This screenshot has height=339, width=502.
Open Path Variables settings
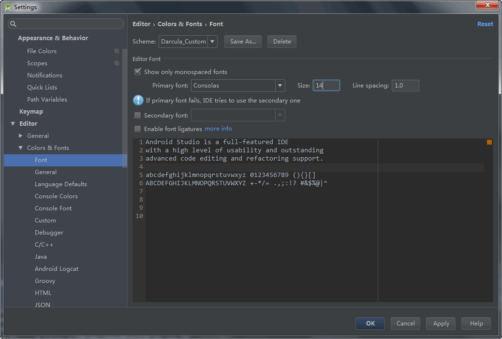[x=47, y=100]
